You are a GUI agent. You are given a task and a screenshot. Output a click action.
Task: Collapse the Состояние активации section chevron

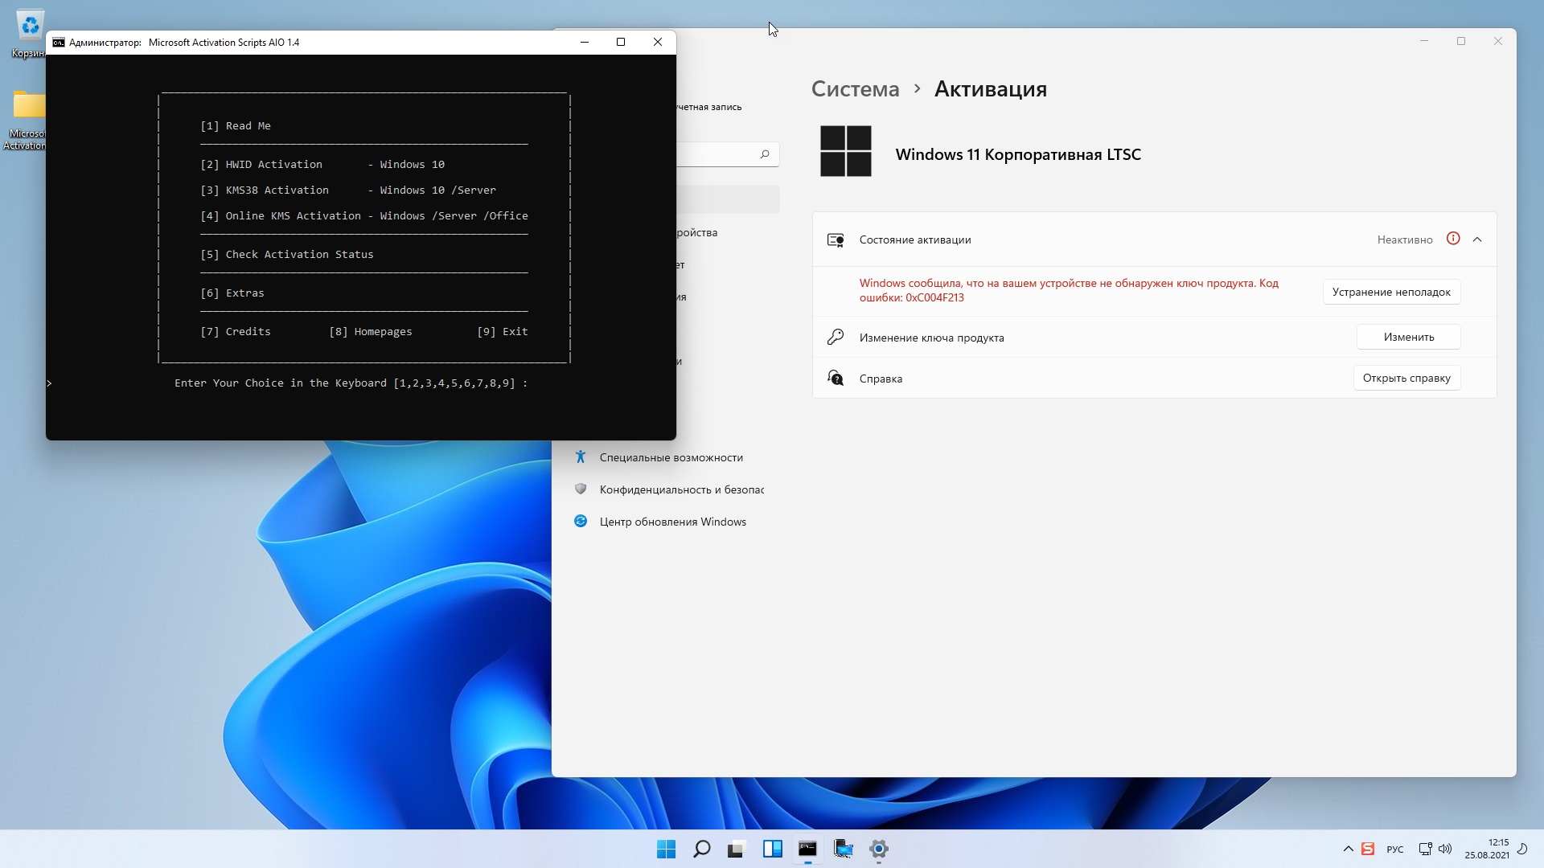1477,240
